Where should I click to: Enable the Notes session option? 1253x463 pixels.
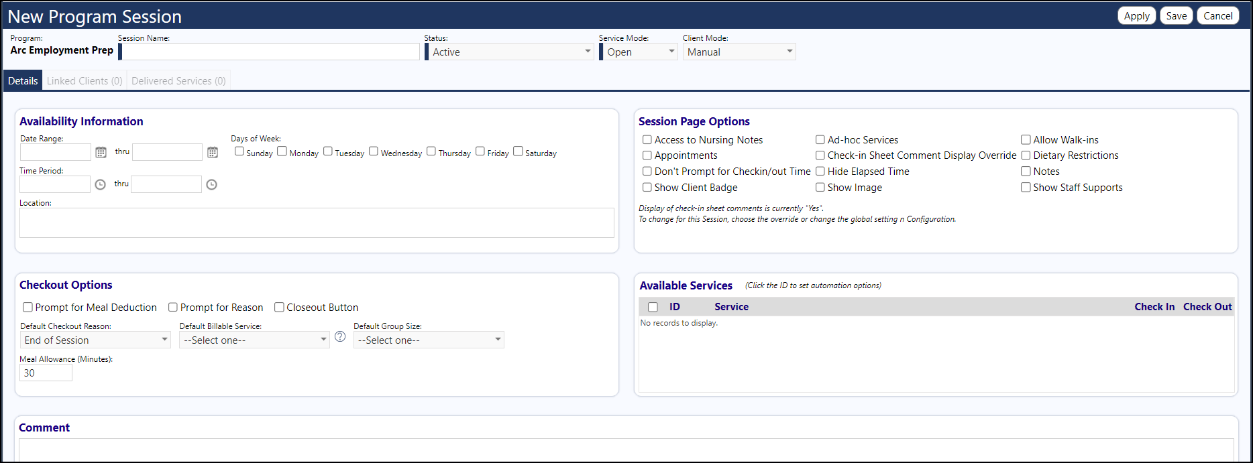click(x=1026, y=172)
